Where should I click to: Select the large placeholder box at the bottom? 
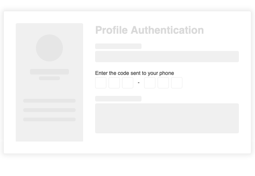pos(167,118)
